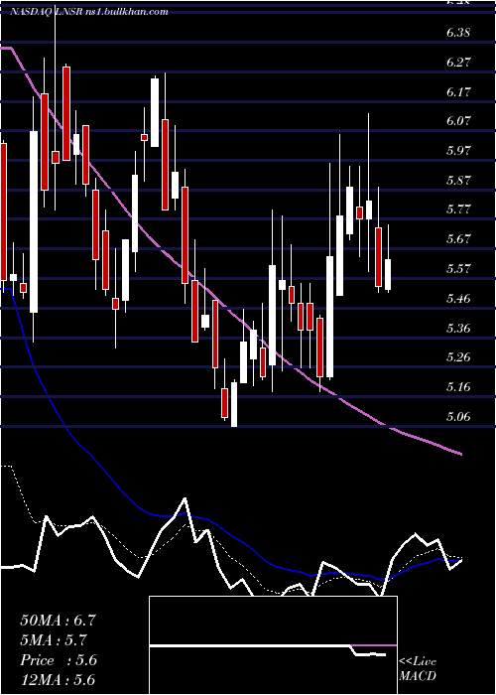
Task: Click the 5.97 price axis label
Action: [x=458, y=150]
